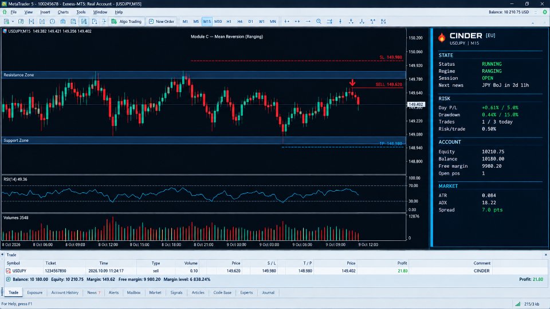This screenshot has width=550, height=309.
Task: Open the Tools menu
Action: click(81, 12)
